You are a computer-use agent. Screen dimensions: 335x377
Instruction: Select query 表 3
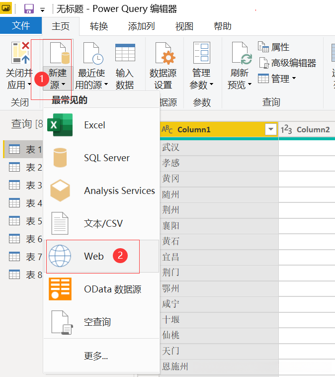[23, 185]
